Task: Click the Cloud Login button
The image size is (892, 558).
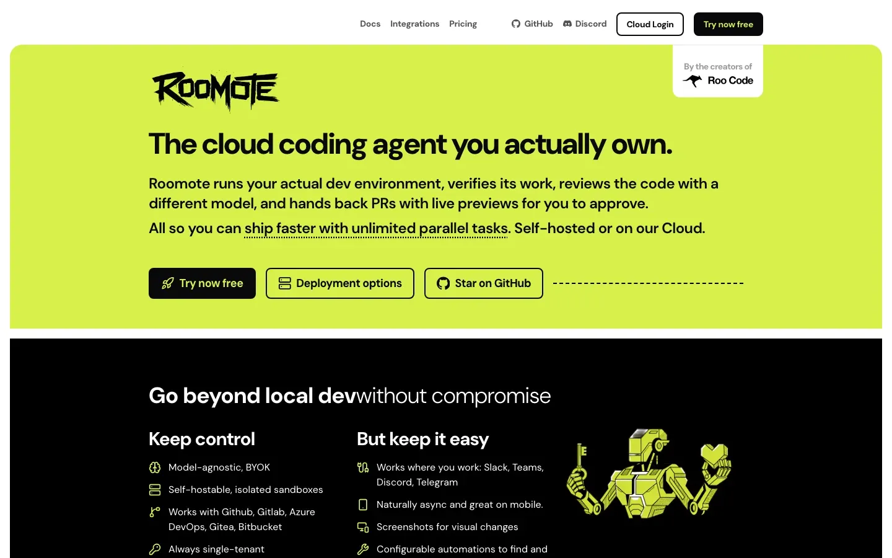Action: pos(650,24)
